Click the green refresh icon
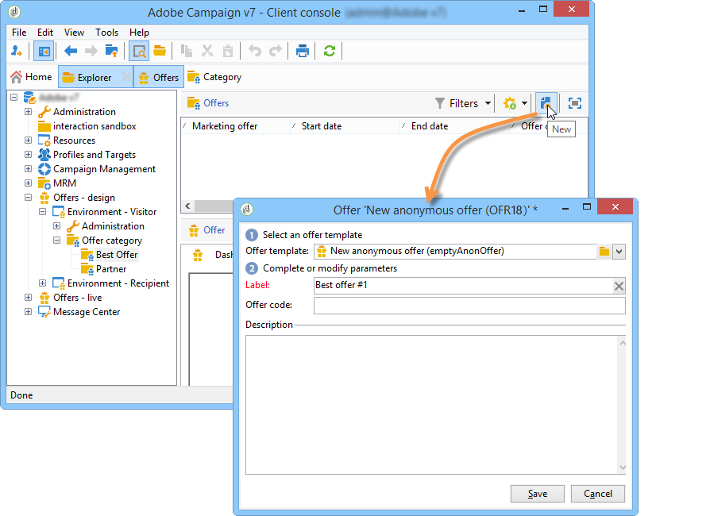Screen dimensions: 710x516 click(x=330, y=51)
